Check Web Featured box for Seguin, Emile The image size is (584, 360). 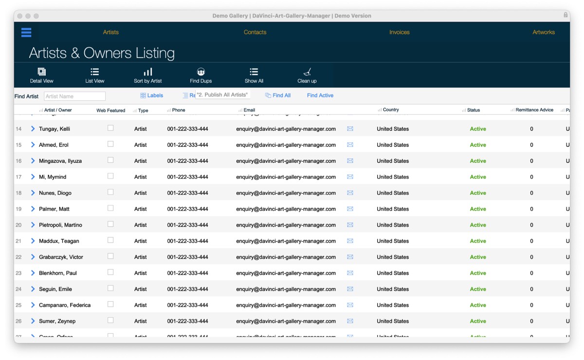[110, 288]
